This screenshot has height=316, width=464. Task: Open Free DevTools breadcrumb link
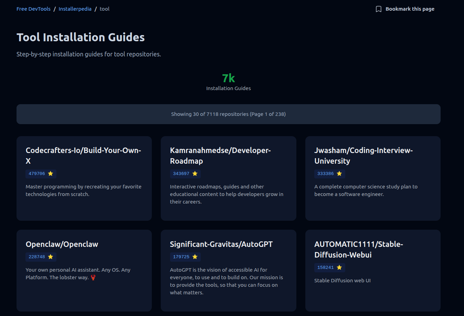[33, 9]
